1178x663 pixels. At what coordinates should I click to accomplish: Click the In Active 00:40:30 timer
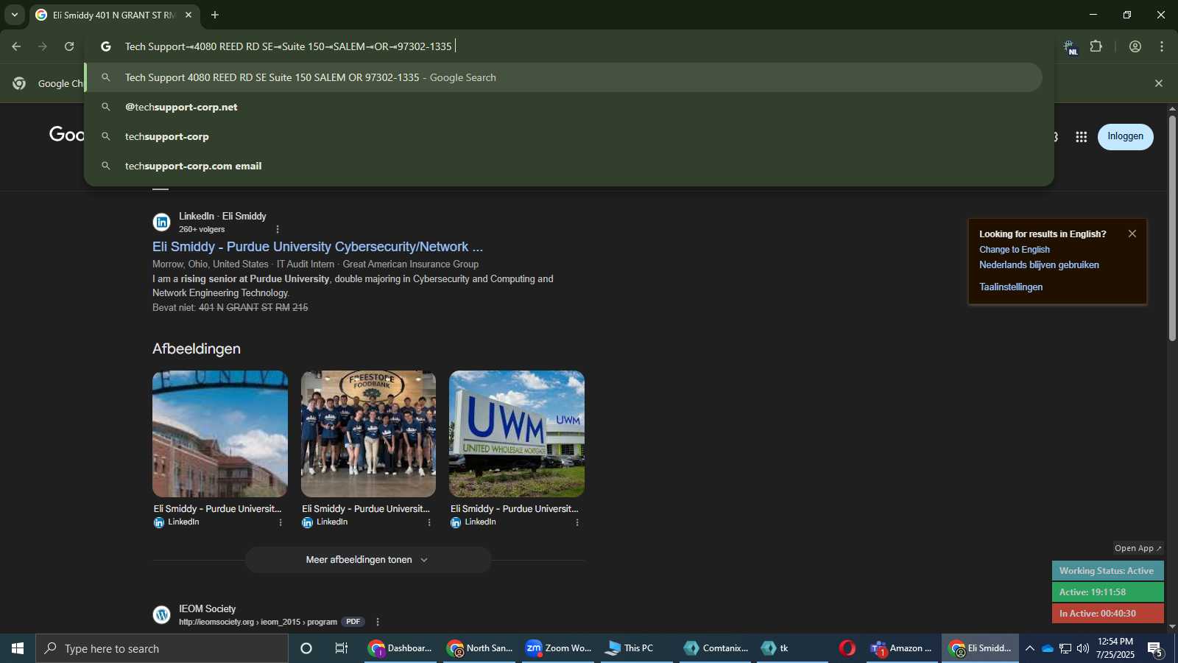[x=1107, y=614]
